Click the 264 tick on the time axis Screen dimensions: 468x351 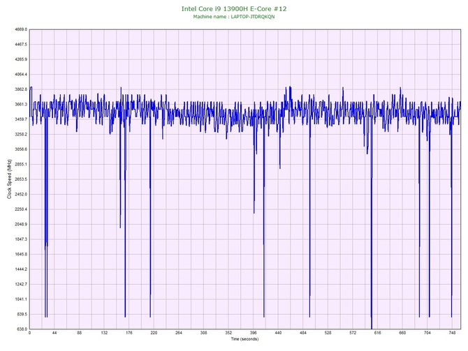tap(179, 333)
